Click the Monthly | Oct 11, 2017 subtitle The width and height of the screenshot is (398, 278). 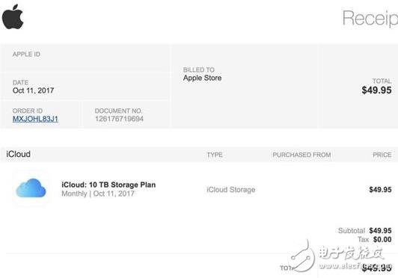click(98, 194)
